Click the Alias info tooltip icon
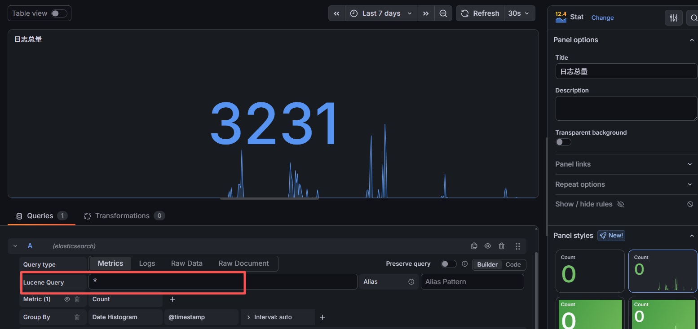The height and width of the screenshot is (329, 698). (411, 282)
